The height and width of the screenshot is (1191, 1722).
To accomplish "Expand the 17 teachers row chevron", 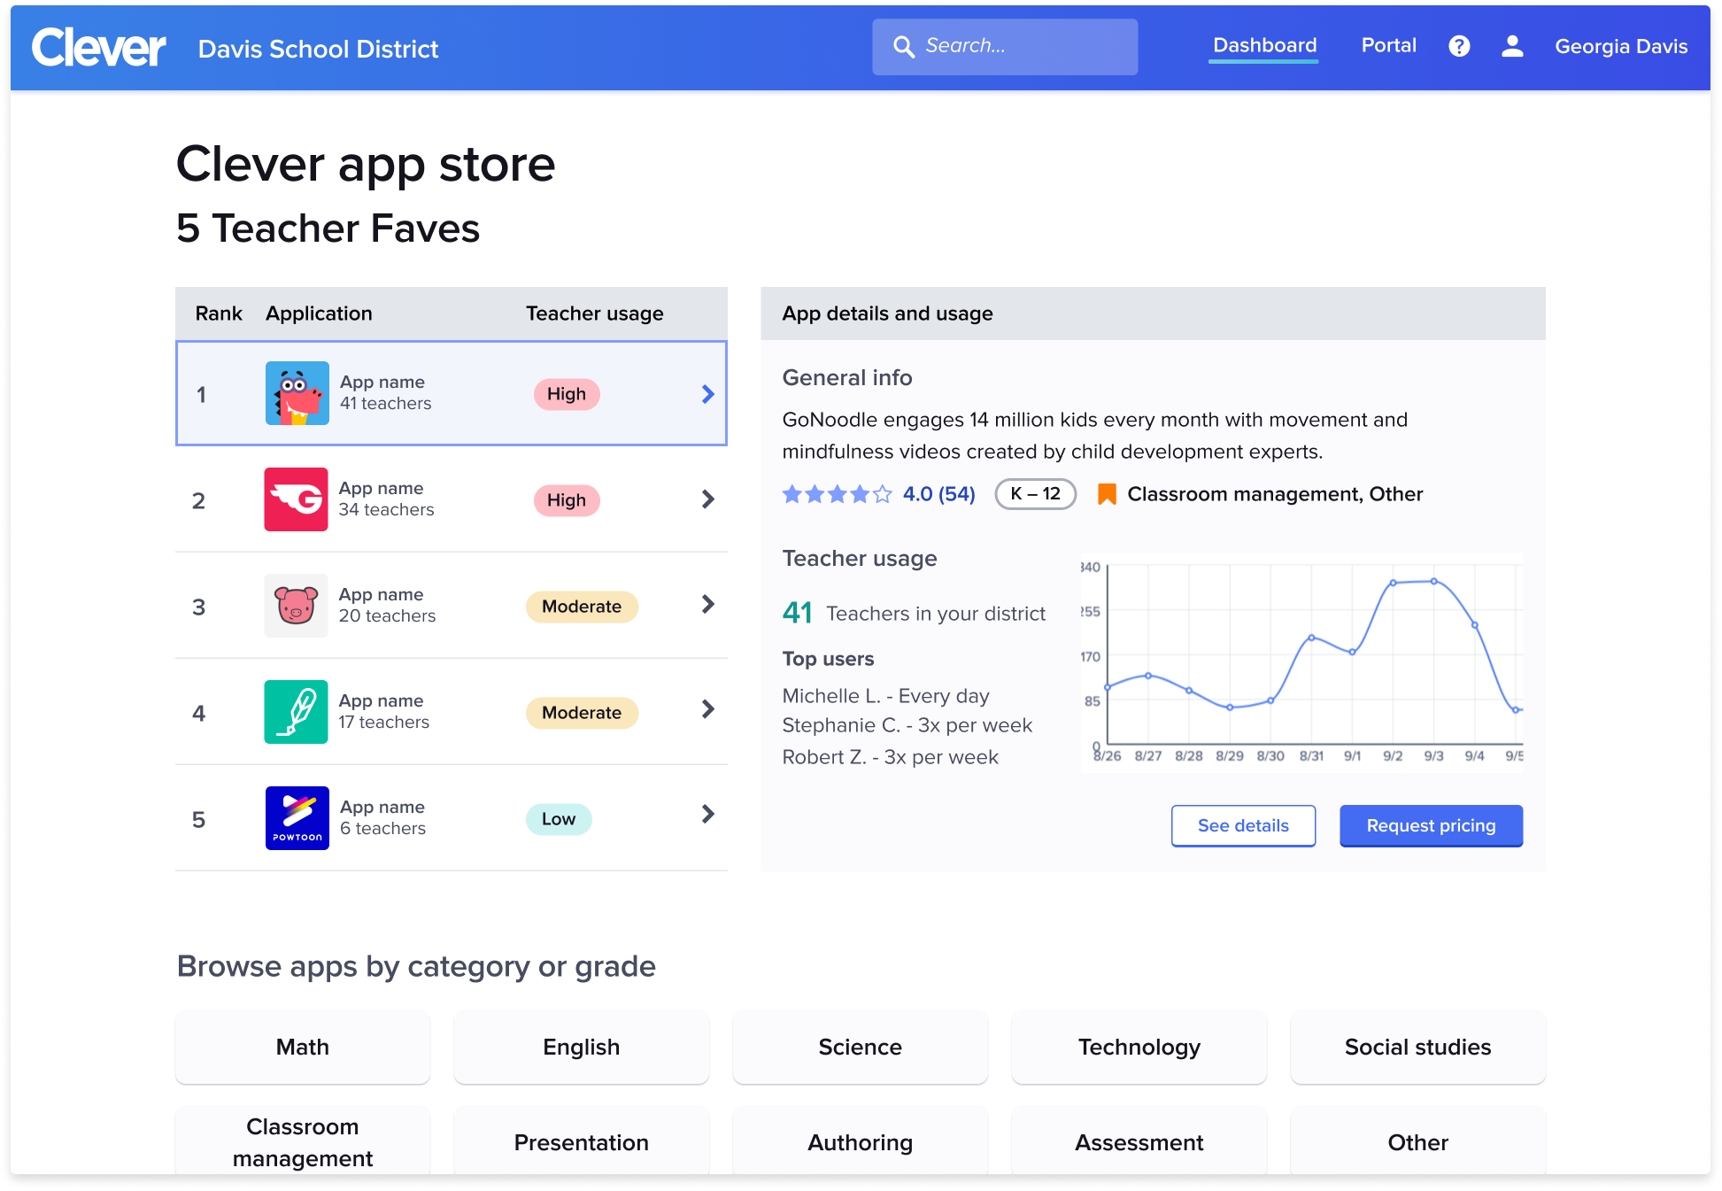I will click(x=707, y=709).
